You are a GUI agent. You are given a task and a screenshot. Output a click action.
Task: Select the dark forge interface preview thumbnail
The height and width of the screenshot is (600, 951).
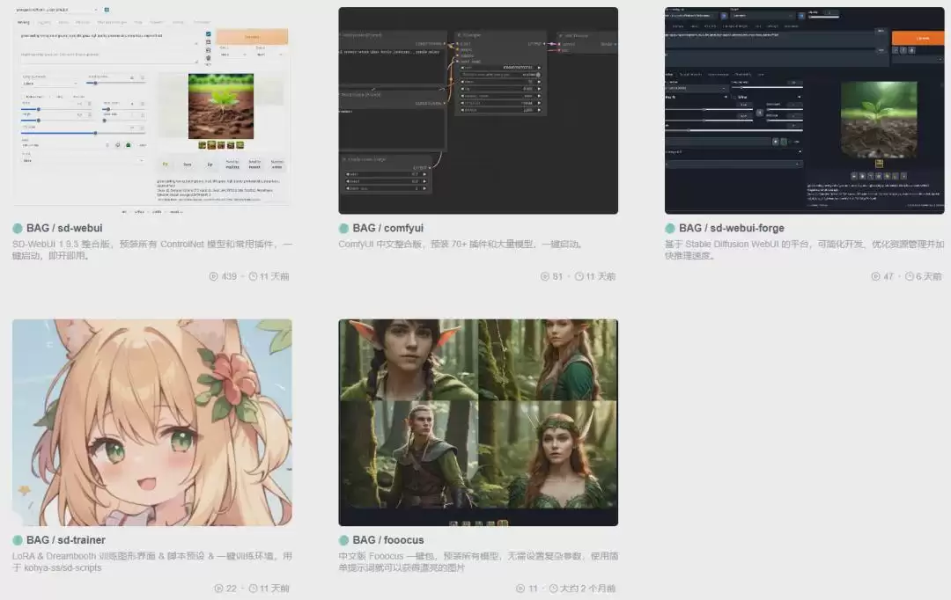(804, 110)
